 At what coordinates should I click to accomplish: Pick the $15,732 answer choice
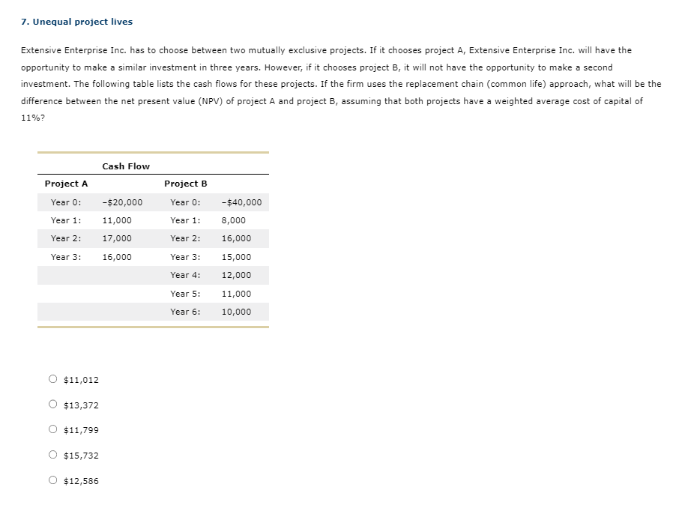52,455
